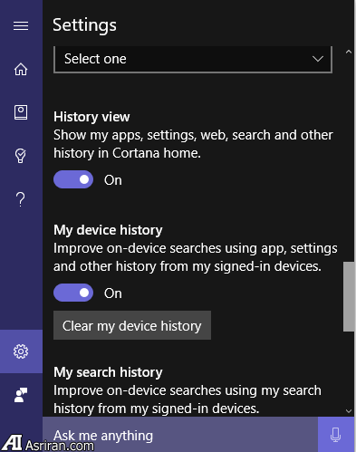Open the Notebook icon in sidebar

tap(21, 112)
